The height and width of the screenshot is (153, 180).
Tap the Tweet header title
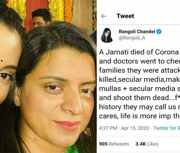tap(125, 16)
